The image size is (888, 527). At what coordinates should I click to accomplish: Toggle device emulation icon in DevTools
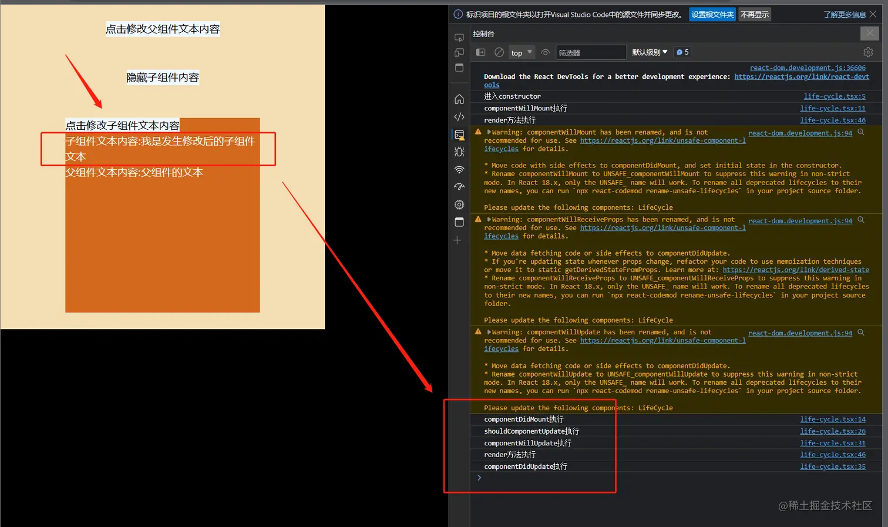pyautogui.click(x=459, y=53)
